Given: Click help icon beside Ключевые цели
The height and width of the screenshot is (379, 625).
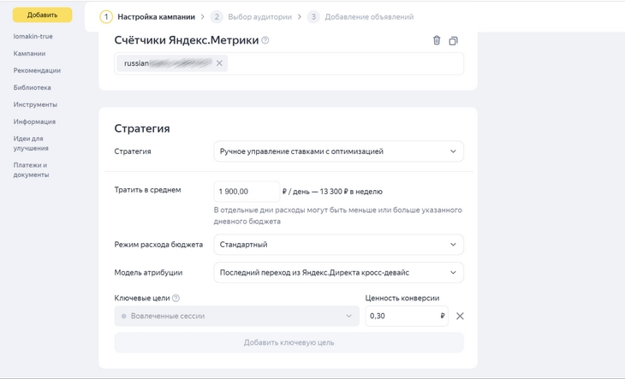Looking at the screenshot, I should click(176, 299).
